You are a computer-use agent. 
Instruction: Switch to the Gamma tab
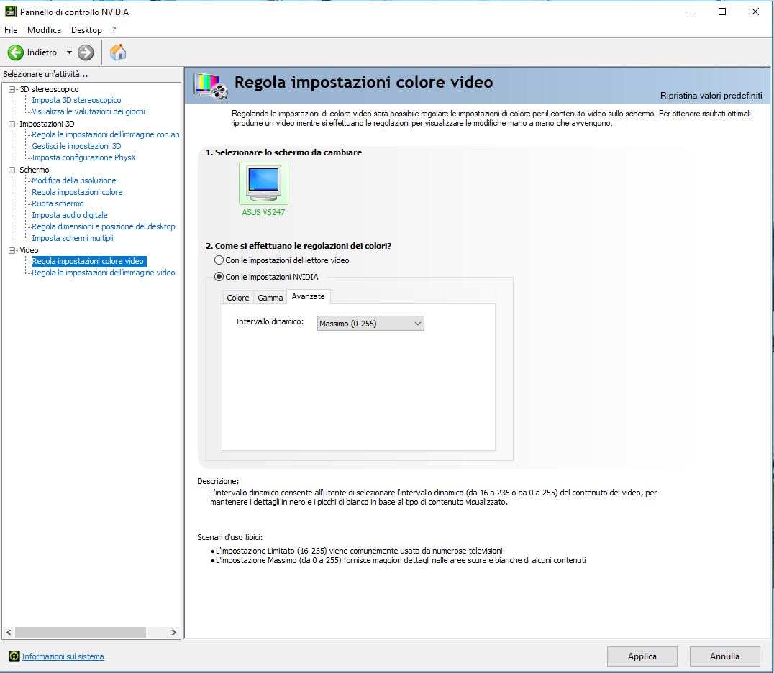[270, 298]
